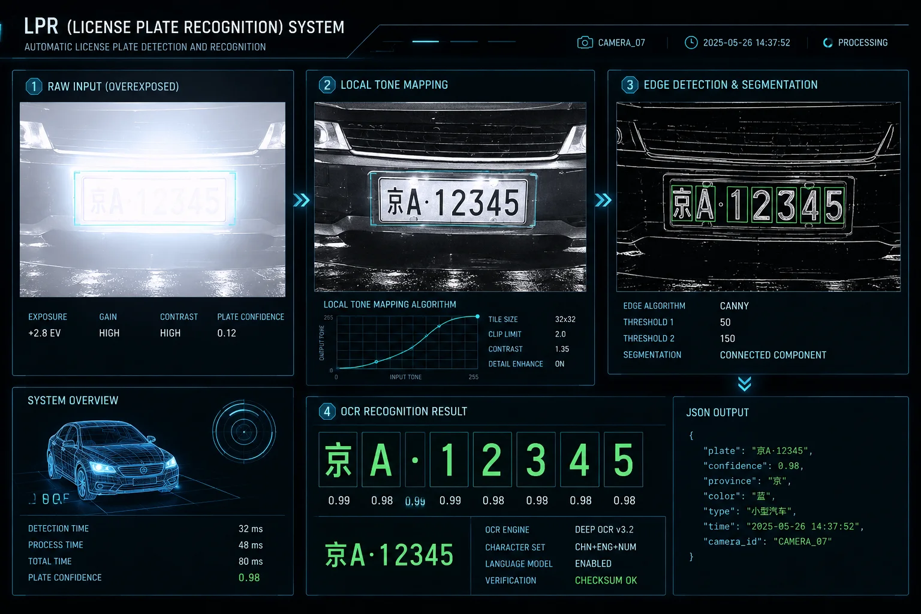Click the VERIFICATION value CHECKSUM OK
The image size is (921, 614).
606,580
